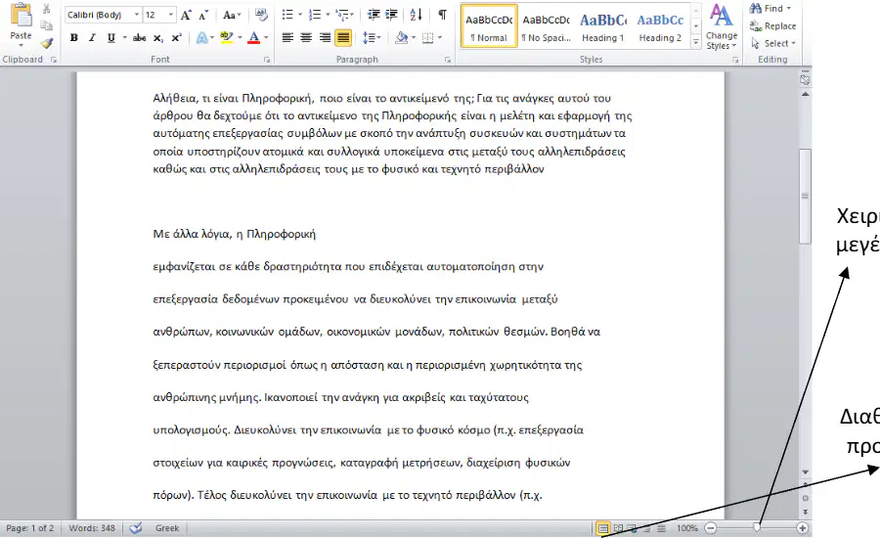Toggle Italic formatting
The image size is (880, 538).
[92, 38]
